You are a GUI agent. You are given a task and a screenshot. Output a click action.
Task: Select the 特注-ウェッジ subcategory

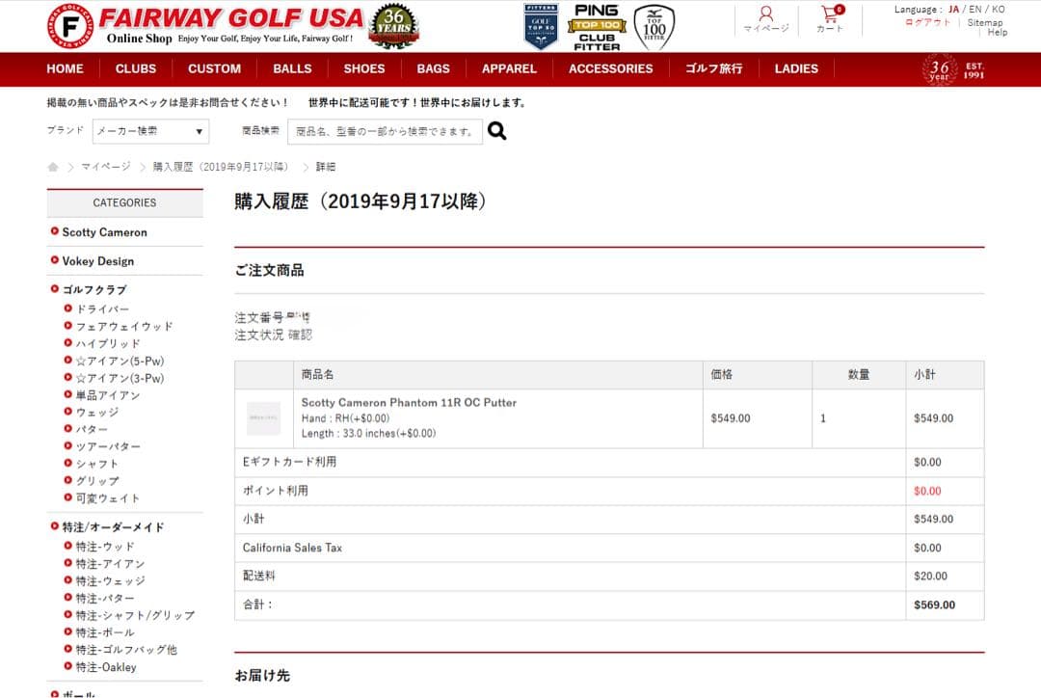(110, 581)
